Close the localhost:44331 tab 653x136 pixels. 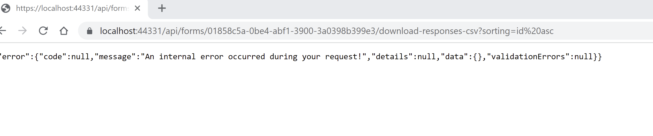click(137, 8)
